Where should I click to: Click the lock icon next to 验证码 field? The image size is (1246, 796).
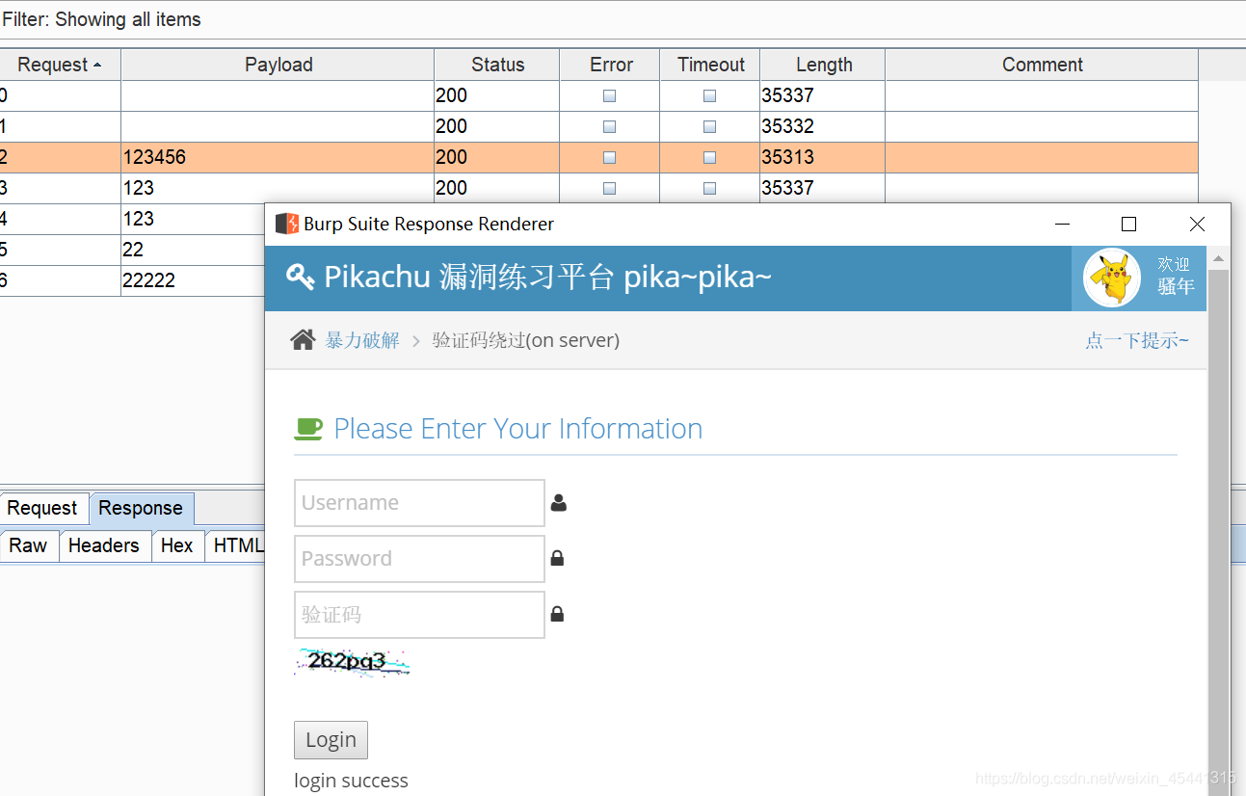coord(557,614)
